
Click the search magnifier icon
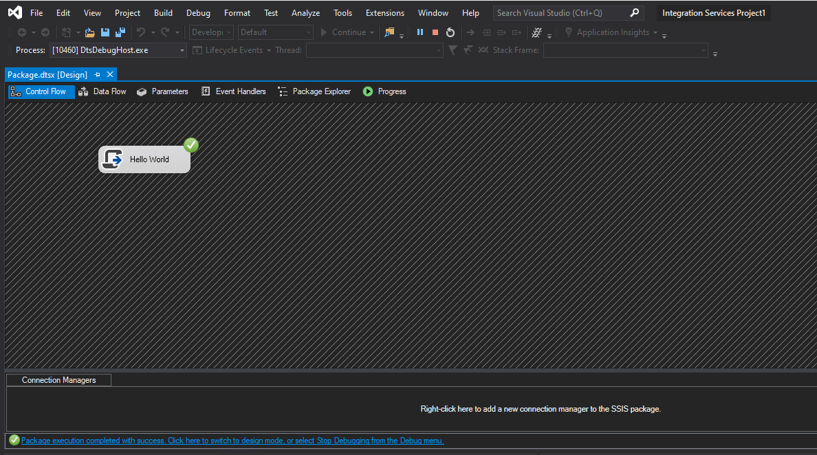(x=634, y=13)
